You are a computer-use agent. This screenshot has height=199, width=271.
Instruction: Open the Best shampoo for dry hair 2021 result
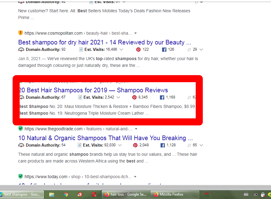105,42
